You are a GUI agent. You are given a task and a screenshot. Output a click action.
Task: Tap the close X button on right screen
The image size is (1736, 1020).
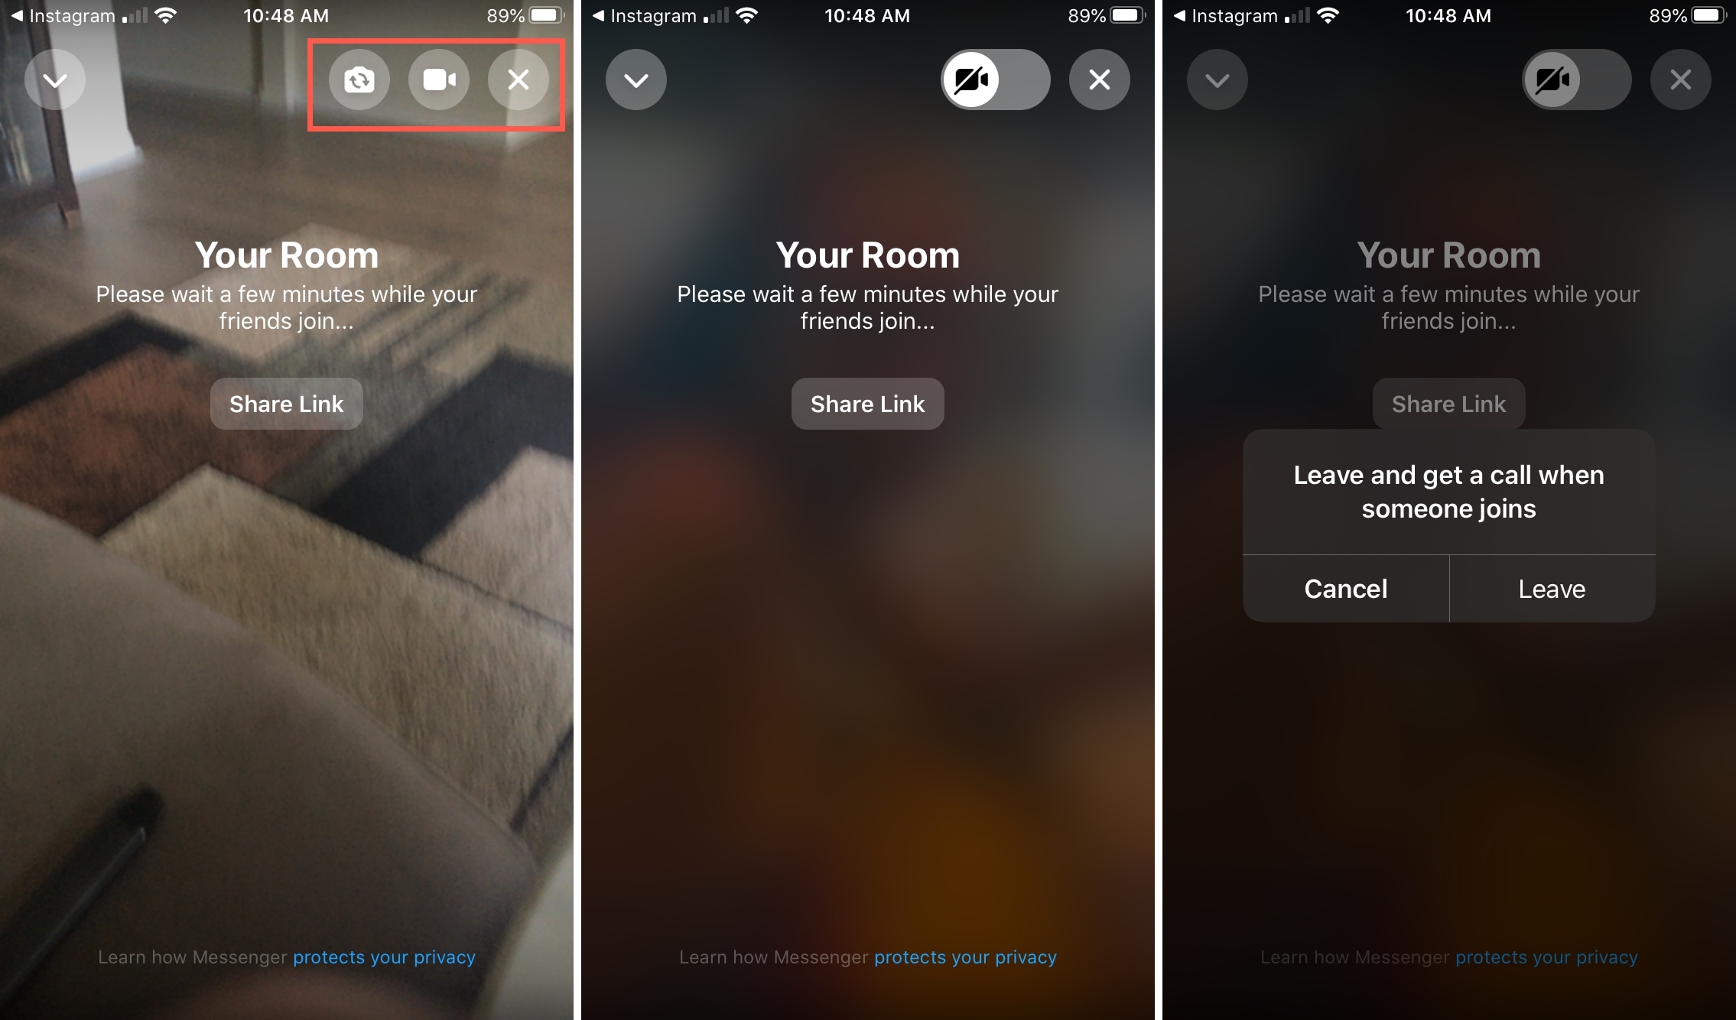click(1682, 79)
